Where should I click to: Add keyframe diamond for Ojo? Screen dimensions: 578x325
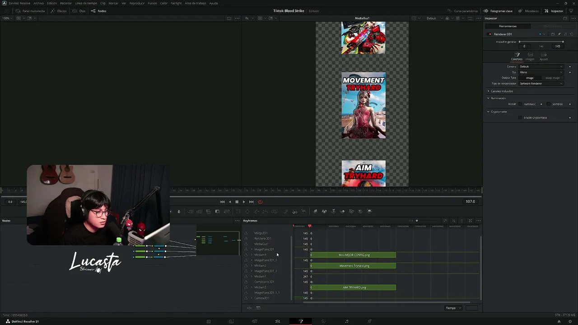(570, 72)
